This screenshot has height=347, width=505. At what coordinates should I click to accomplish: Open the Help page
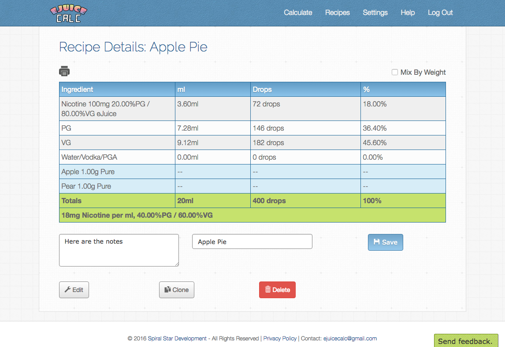(x=407, y=13)
